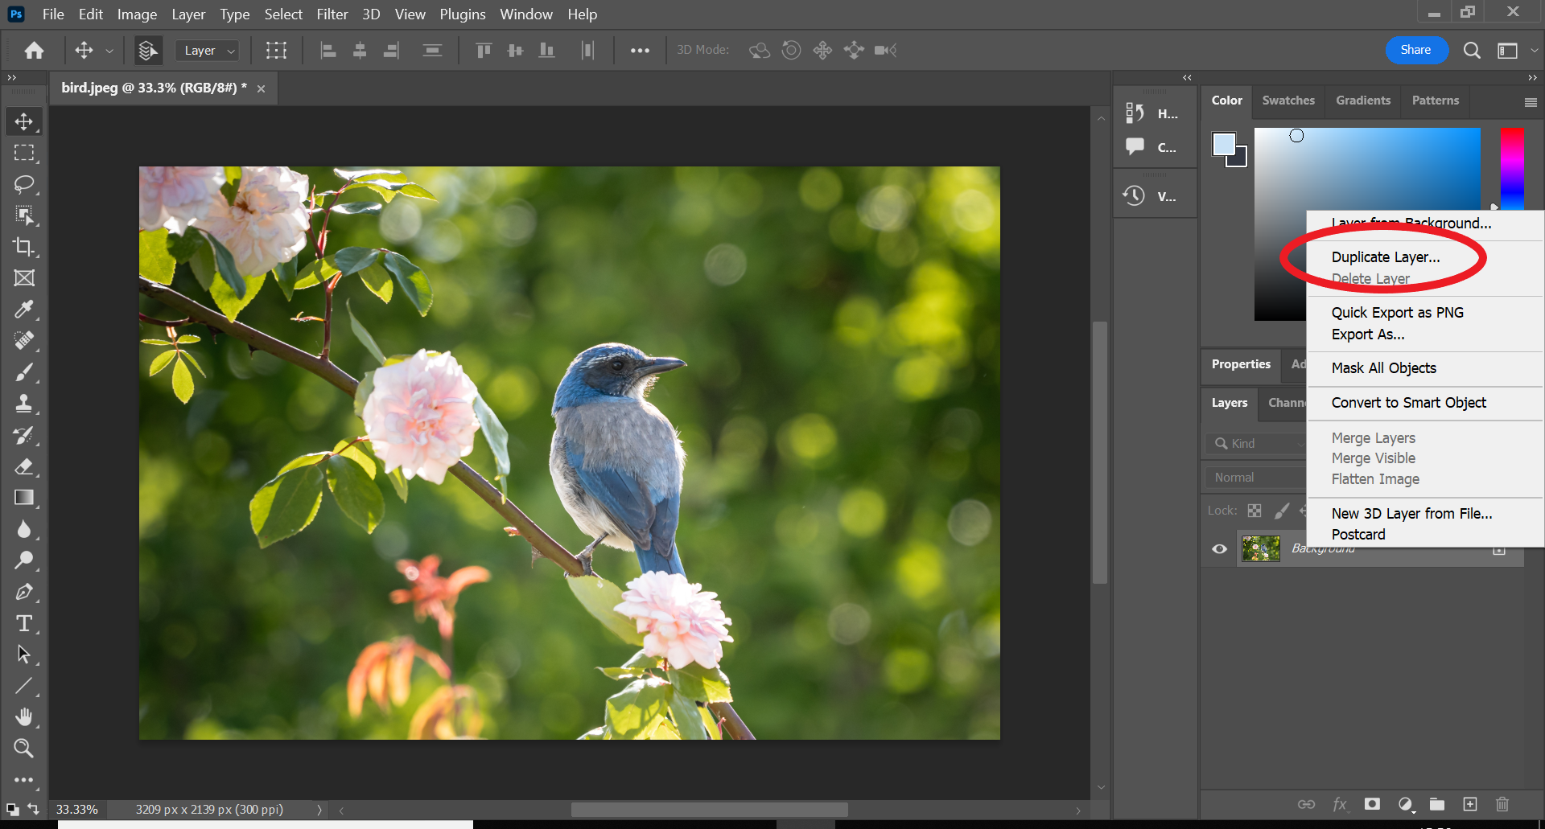Open the Move tool preset picker arrow

tap(109, 51)
